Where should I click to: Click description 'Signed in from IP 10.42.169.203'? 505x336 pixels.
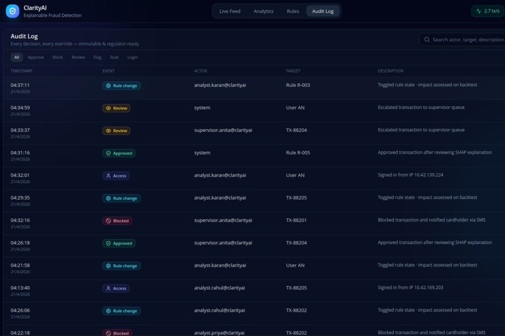pyautogui.click(x=410, y=287)
